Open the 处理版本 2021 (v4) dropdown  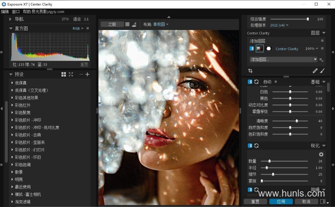point(279,25)
